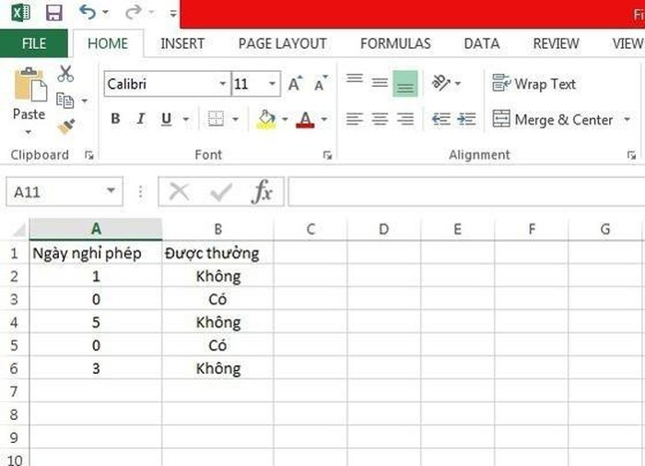Cut selection with the scissors icon
This screenshot has width=645, height=466.
(65, 75)
